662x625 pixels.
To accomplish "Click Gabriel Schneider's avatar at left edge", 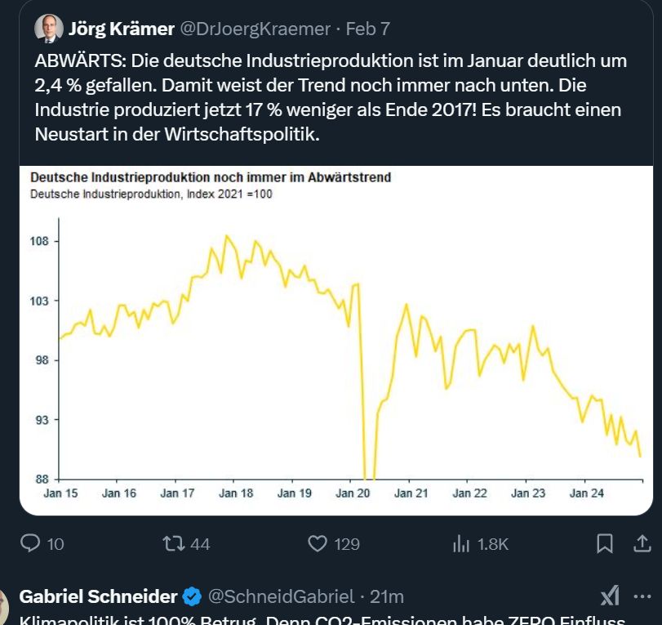I will click(x=4, y=607).
